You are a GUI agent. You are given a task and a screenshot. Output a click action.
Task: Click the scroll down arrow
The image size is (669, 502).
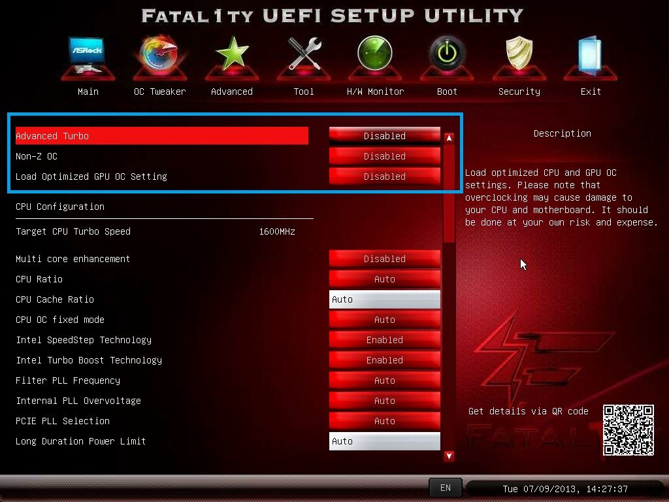pos(449,456)
